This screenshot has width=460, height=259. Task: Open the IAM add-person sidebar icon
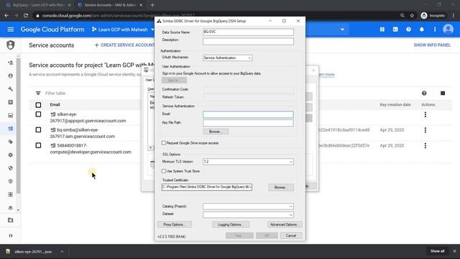tap(11, 63)
